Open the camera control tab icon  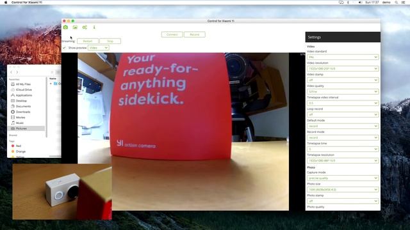point(65,27)
